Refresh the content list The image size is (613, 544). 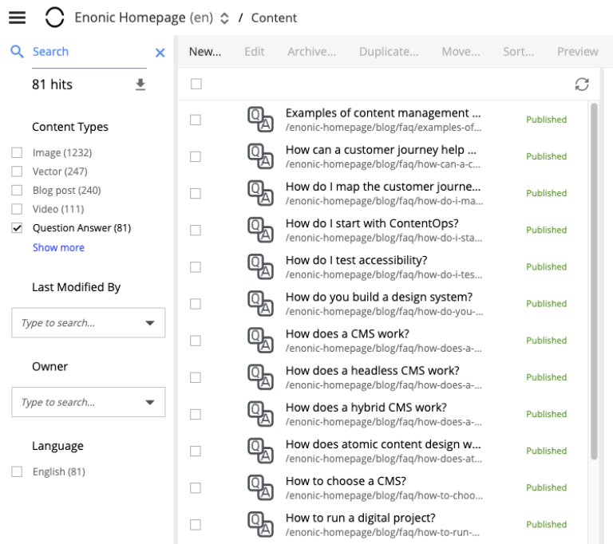(x=582, y=84)
